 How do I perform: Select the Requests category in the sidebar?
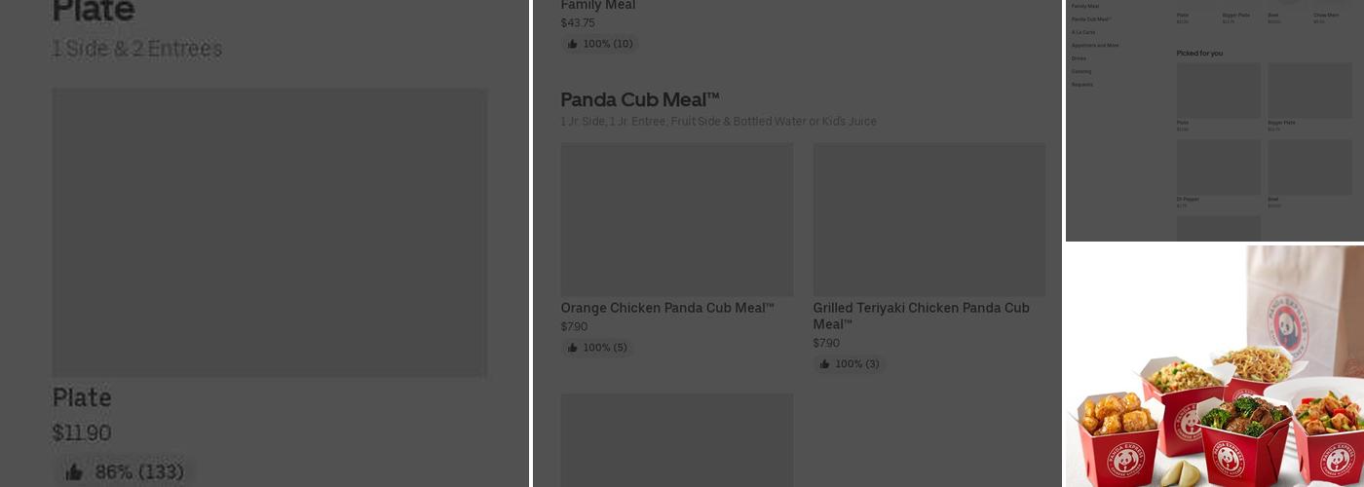pos(1082,85)
